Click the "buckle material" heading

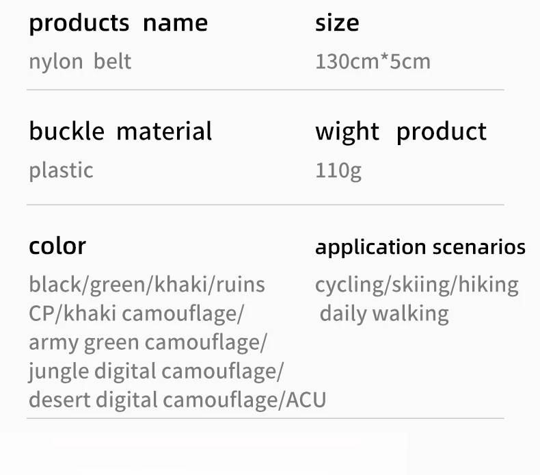pos(120,131)
